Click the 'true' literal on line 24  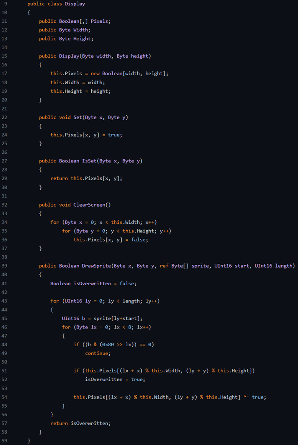[x=114, y=135]
